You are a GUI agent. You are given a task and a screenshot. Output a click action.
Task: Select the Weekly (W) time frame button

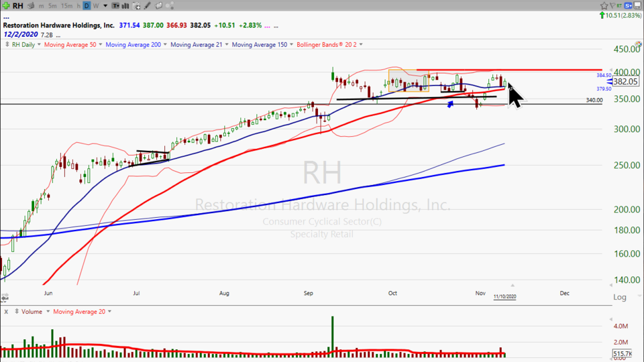pos(96,6)
